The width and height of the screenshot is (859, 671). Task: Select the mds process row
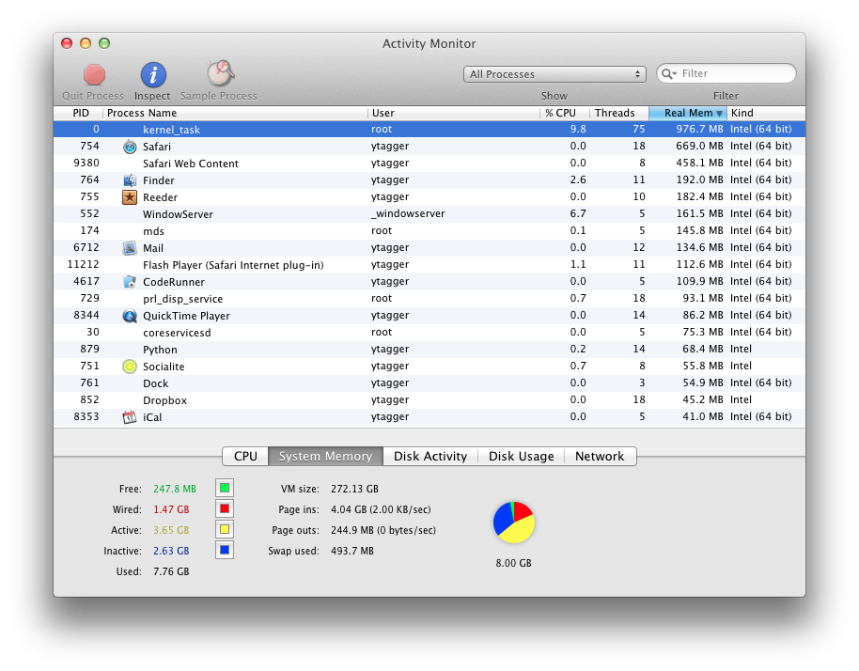[x=429, y=231]
